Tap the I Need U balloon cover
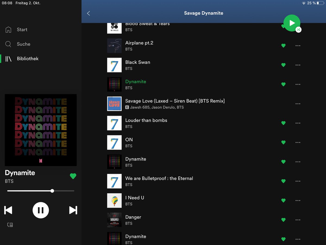The width and height of the screenshot is (326, 245). (x=114, y=201)
